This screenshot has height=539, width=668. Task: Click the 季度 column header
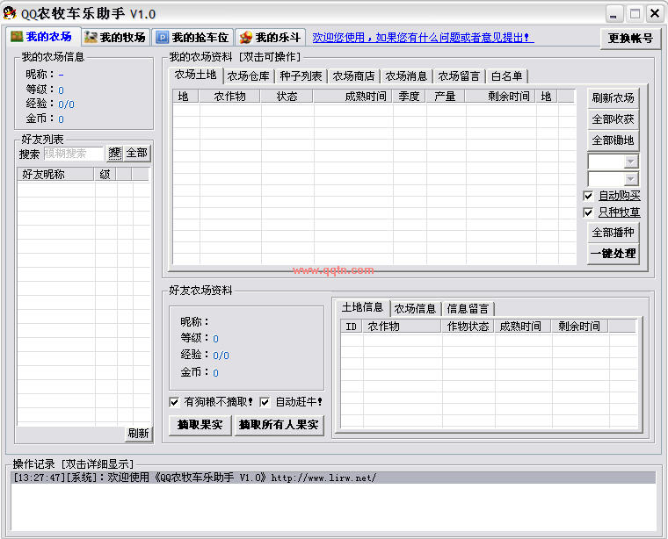point(409,97)
